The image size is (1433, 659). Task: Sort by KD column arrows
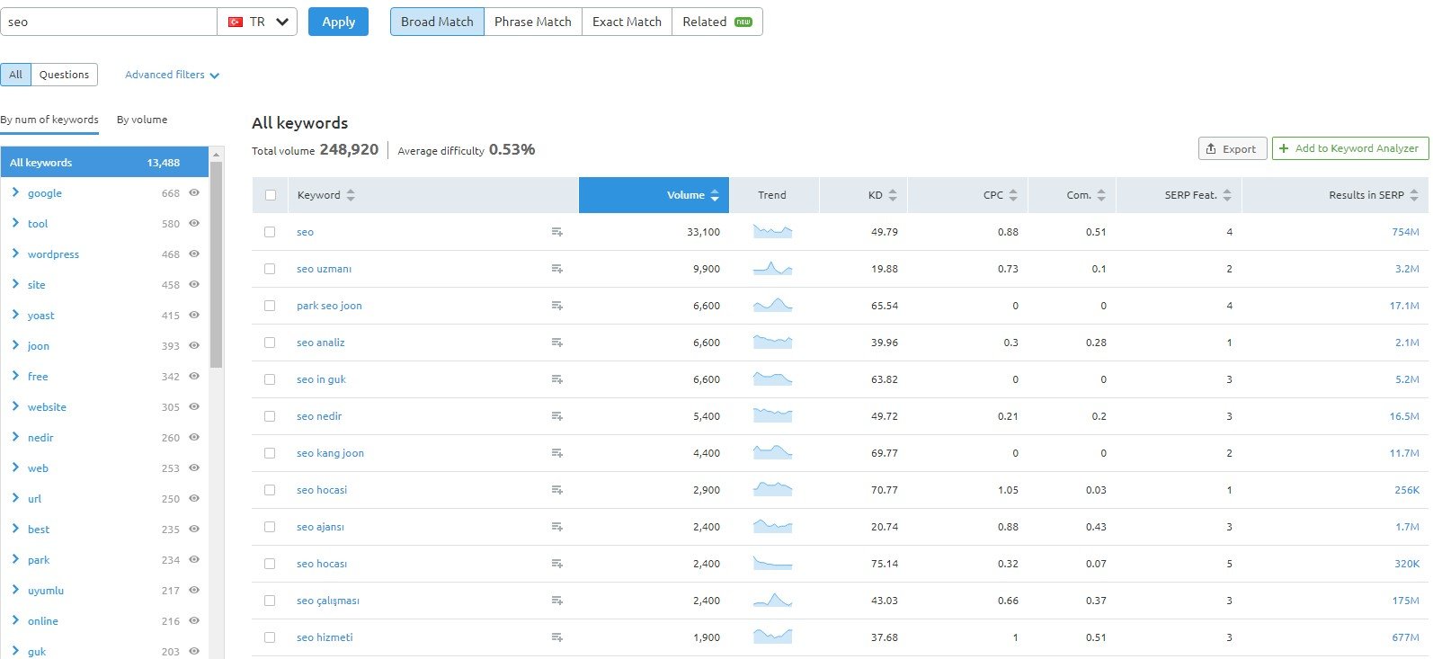click(x=892, y=195)
